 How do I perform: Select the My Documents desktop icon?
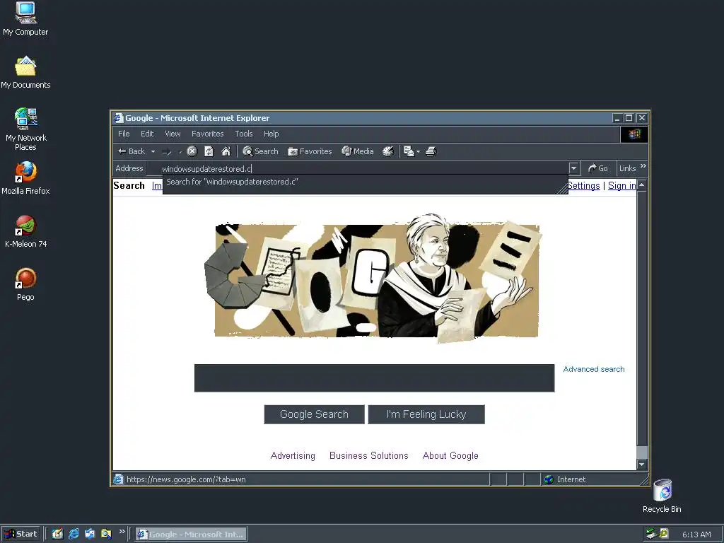(x=25, y=73)
